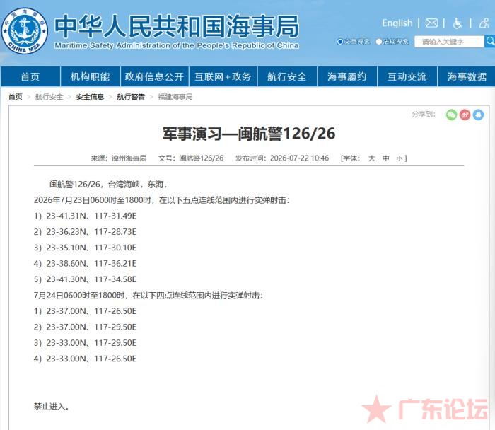The width and height of the screenshot is (495, 430).
Task: Set font size to 大
Action: (371, 158)
